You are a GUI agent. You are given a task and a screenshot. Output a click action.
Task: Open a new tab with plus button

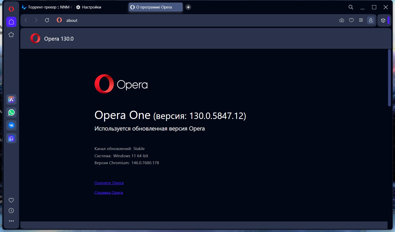tap(188, 7)
